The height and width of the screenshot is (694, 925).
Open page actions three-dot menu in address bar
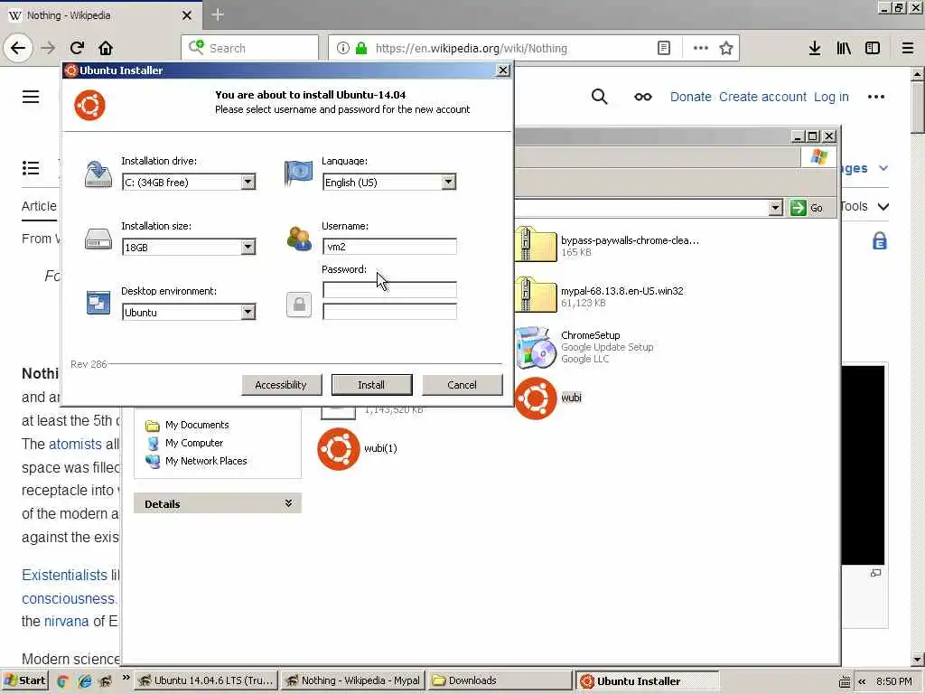click(700, 48)
